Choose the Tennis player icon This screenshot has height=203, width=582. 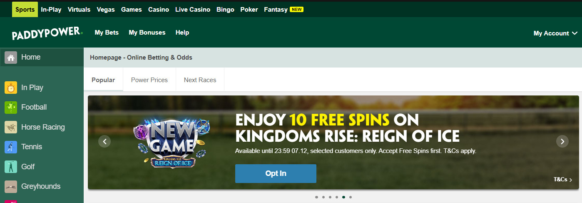11,147
